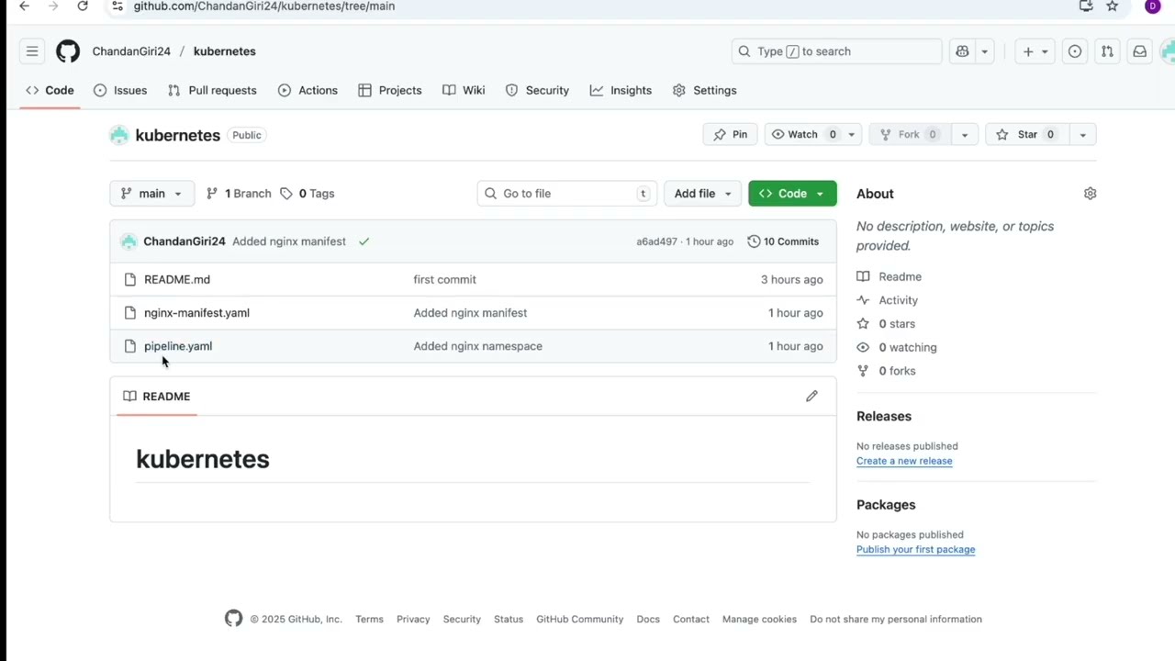
Task: Open GitHub Community footer link
Action: click(579, 620)
